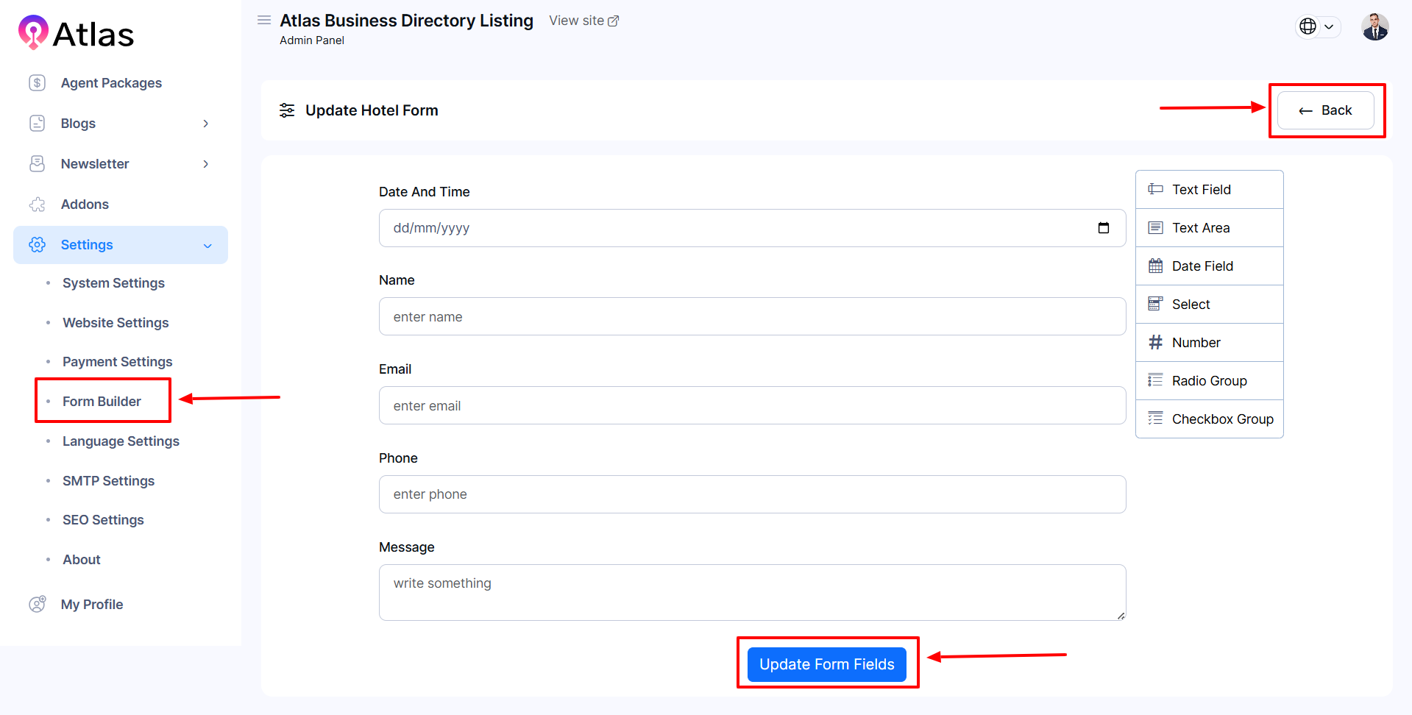Screen dimensions: 1412x715
Task: Open the calendar picker in date field
Action: [x=1103, y=228]
